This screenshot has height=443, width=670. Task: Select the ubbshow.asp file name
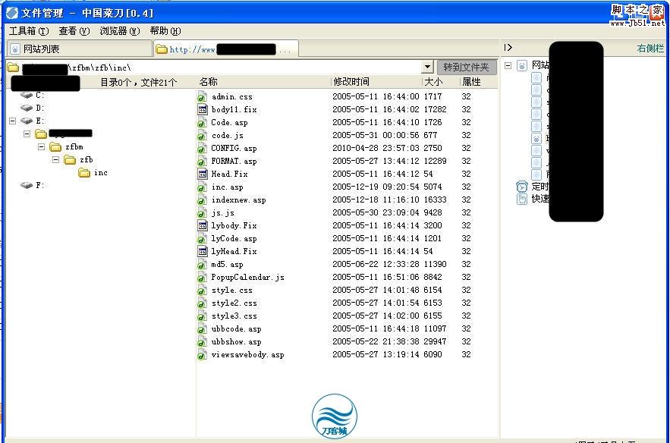[236, 342]
